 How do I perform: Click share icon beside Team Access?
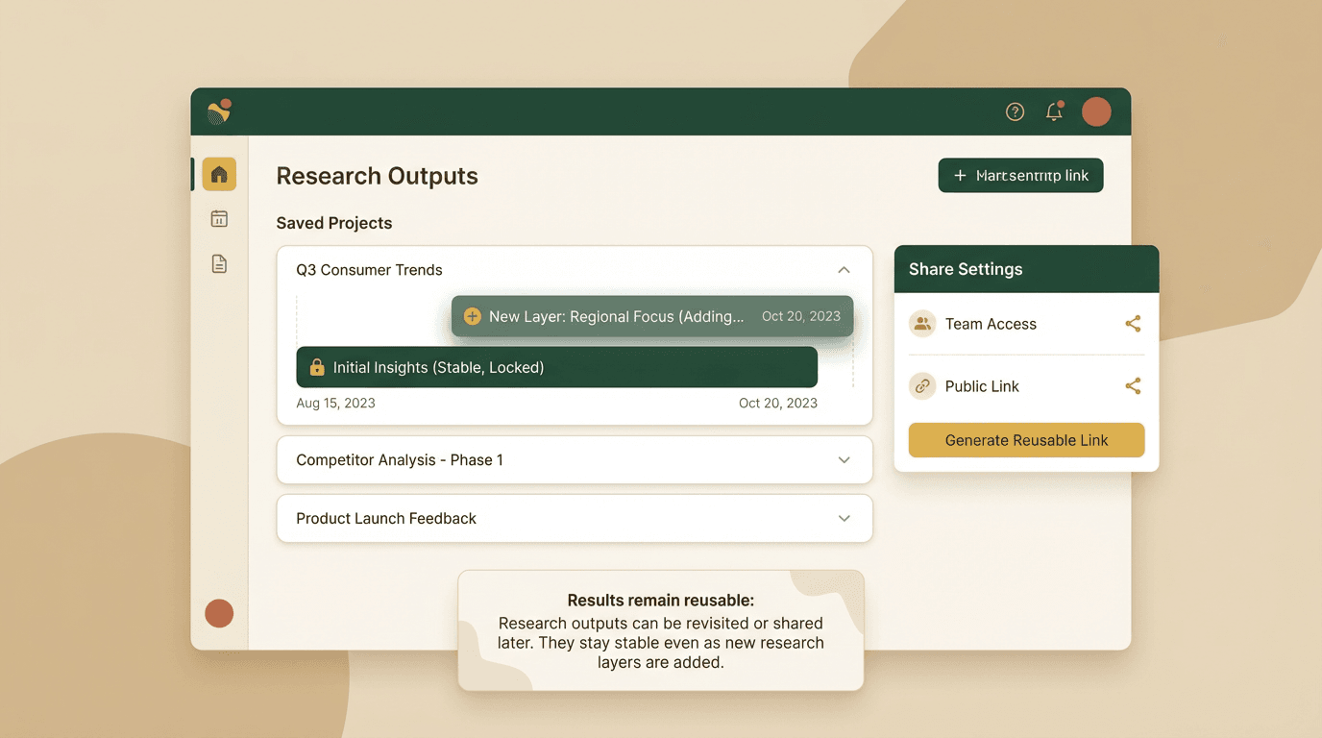(1133, 324)
